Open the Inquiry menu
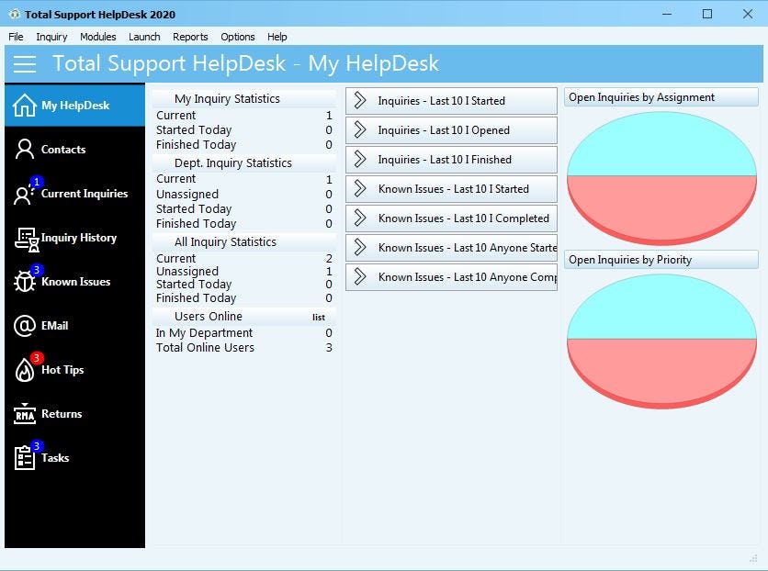768x571 pixels. tap(51, 37)
